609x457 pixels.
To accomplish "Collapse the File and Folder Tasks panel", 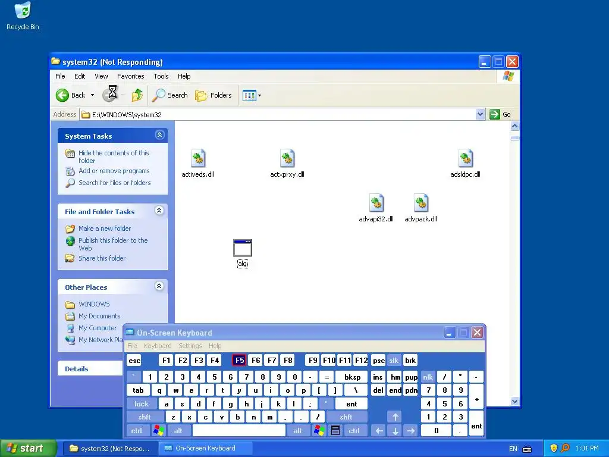I will click(x=159, y=210).
